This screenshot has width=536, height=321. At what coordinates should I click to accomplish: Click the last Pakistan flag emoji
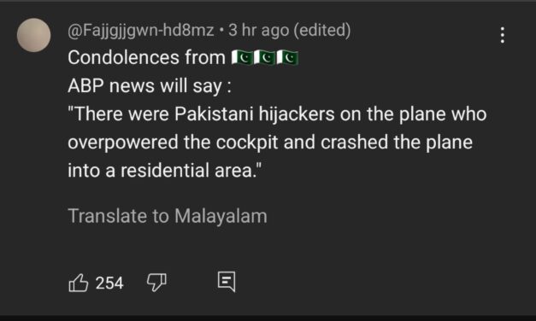pyautogui.click(x=287, y=57)
